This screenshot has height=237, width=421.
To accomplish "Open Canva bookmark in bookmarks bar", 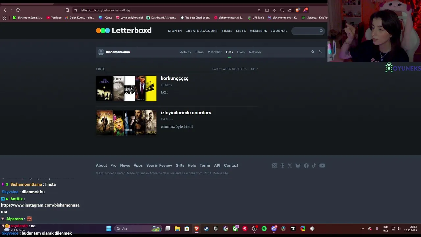I will click(106, 18).
